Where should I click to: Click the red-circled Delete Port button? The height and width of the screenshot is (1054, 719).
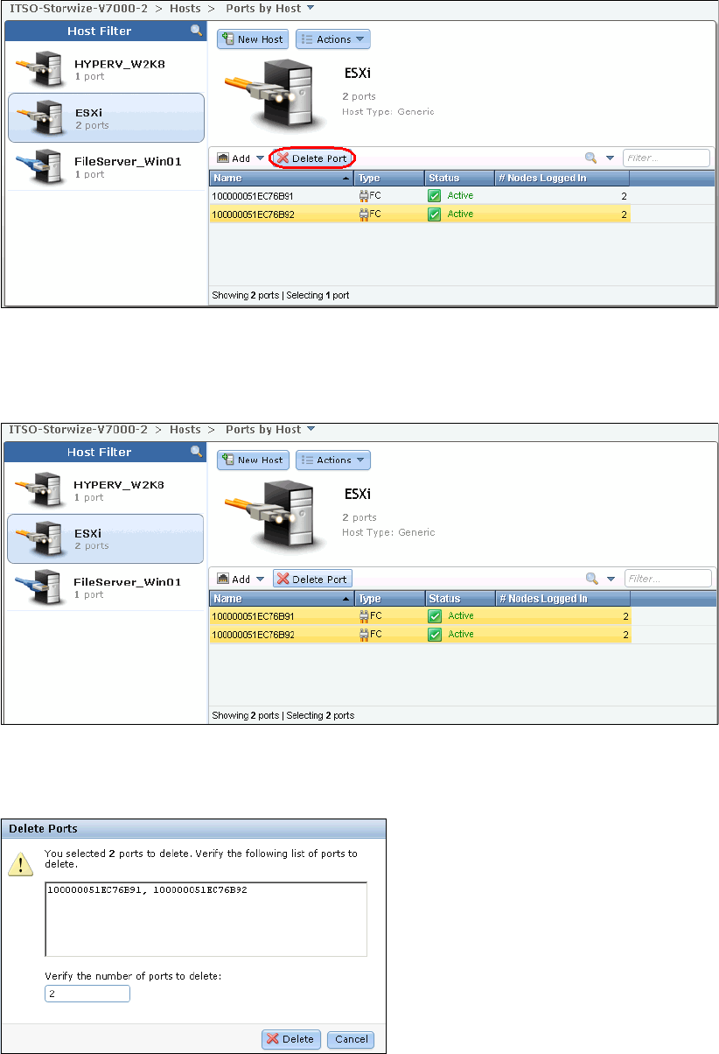312,158
